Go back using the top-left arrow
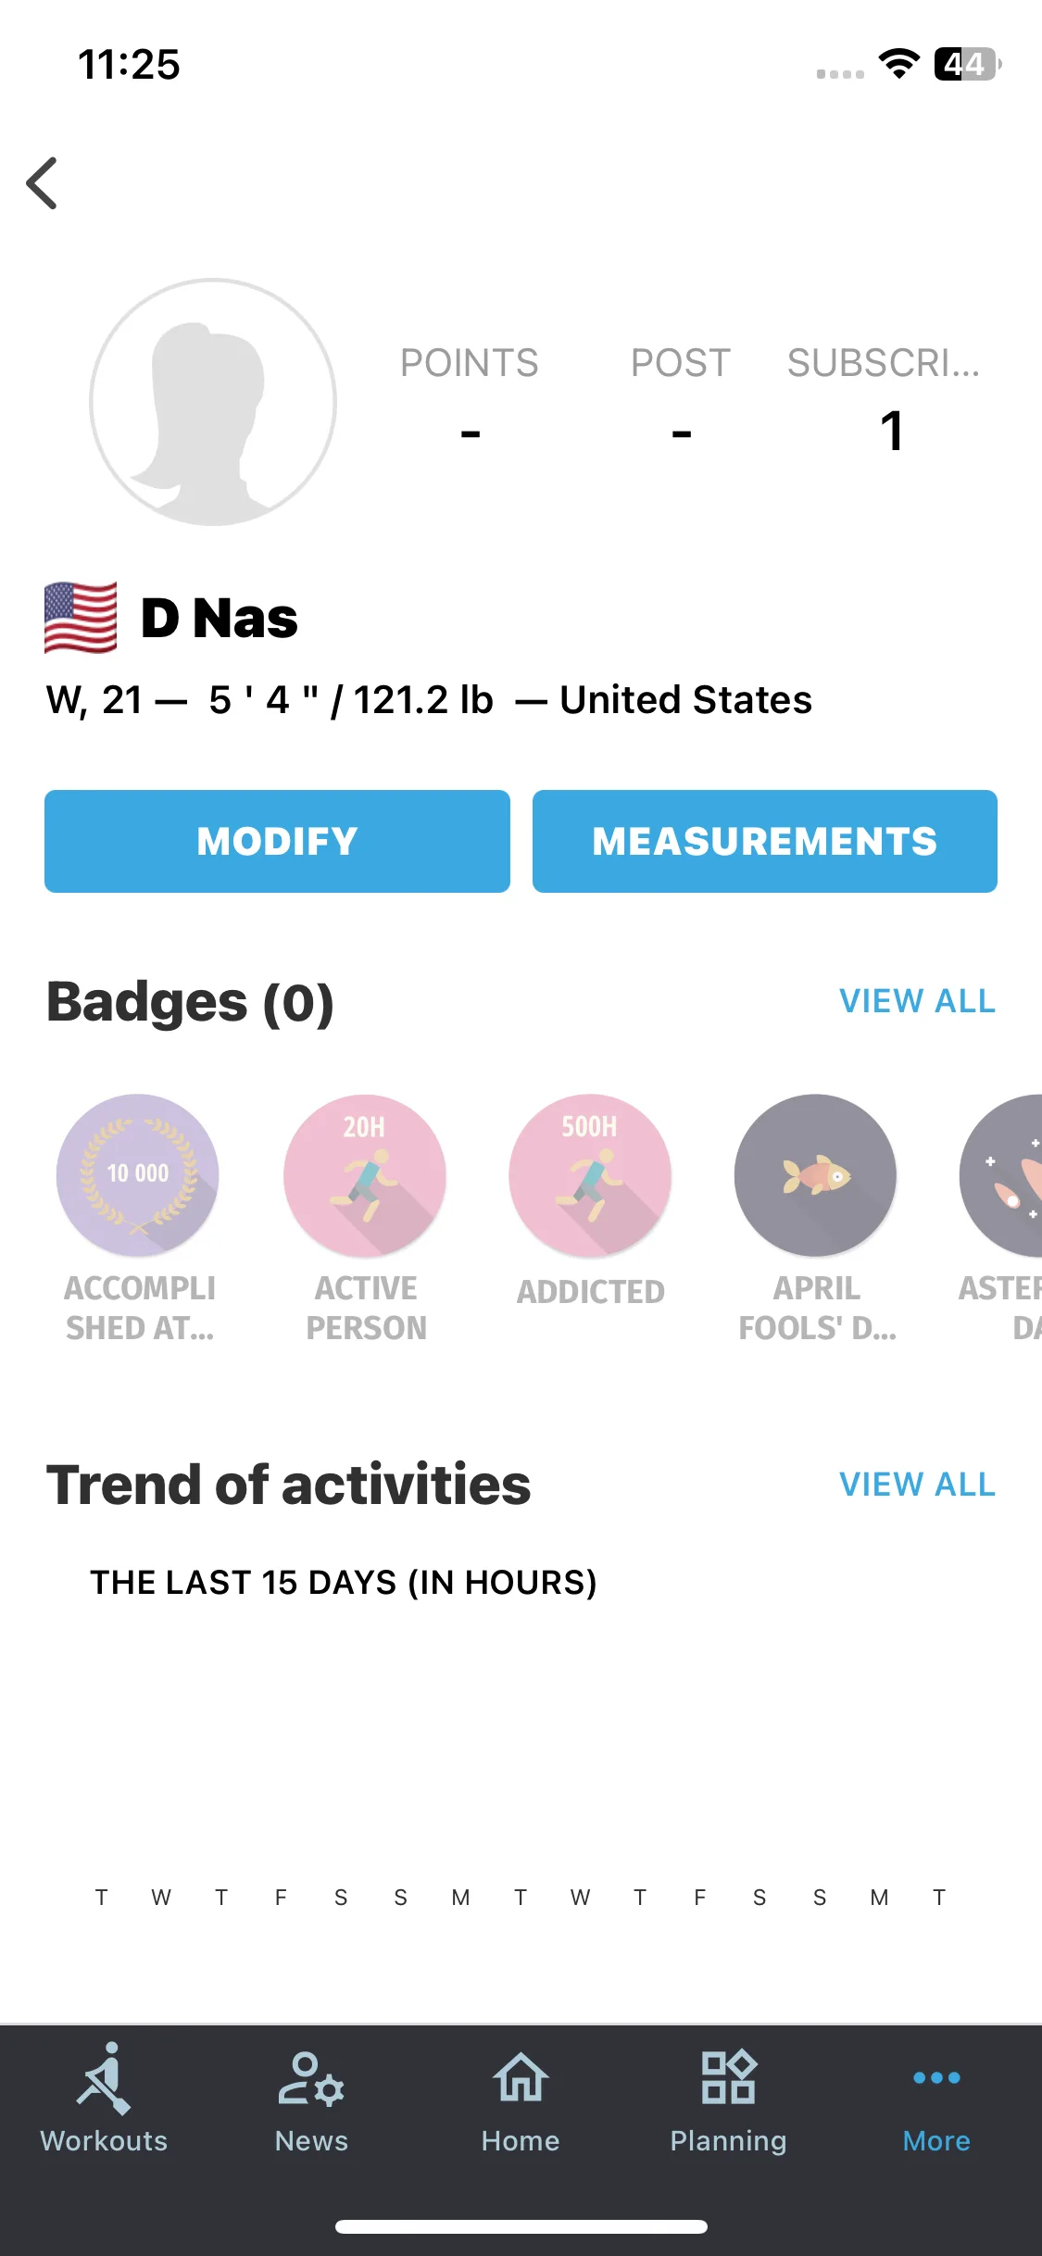Image resolution: width=1042 pixels, height=2256 pixels. point(42,183)
